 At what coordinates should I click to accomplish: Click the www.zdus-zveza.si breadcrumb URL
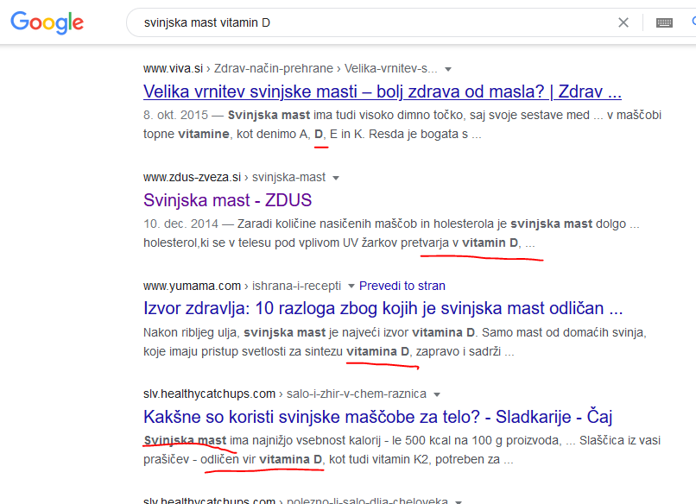tap(234, 177)
